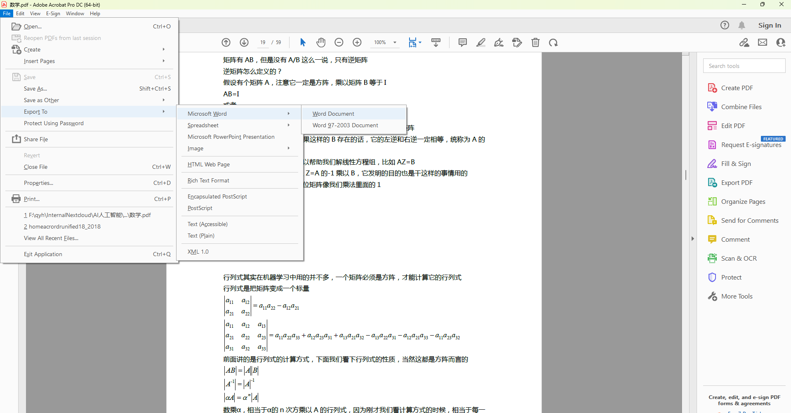Open Create PDF tool
The height and width of the screenshot is (413, 791).
pyautogui.click(x=737, y=88)
